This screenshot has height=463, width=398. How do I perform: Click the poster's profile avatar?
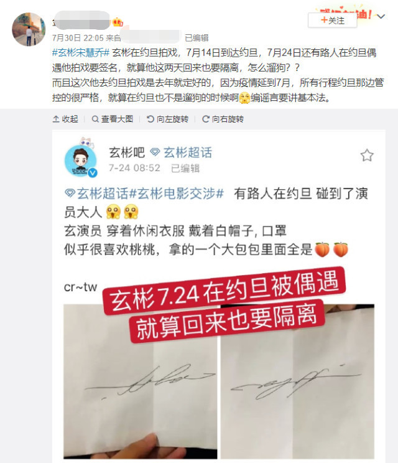29,29
